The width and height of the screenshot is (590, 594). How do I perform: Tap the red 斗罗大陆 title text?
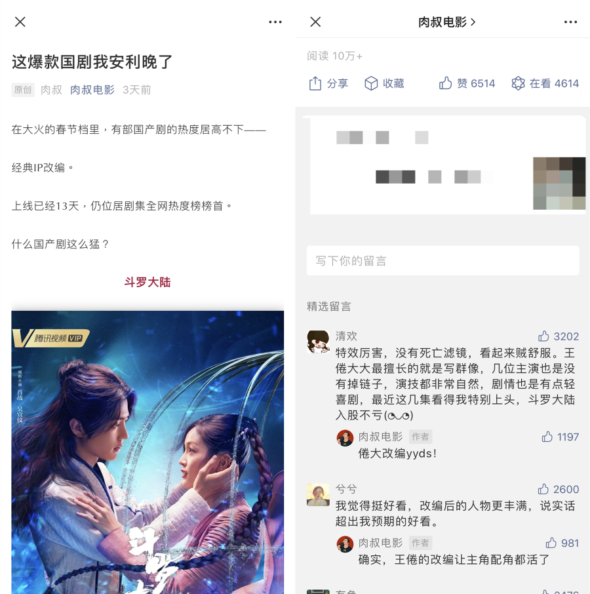[147, 282]
